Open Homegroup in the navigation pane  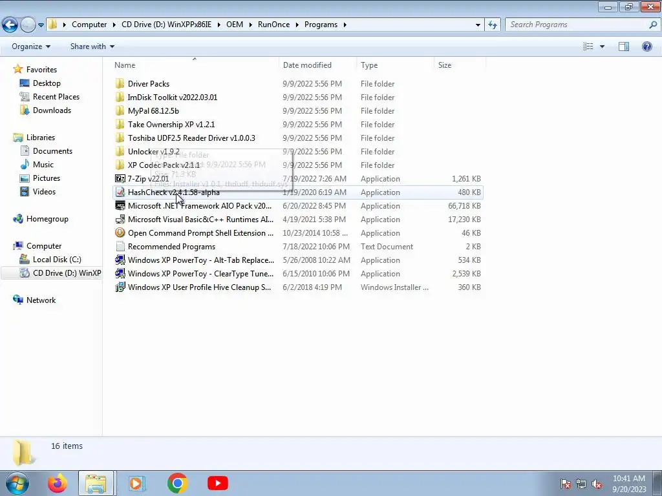(47, 219)
